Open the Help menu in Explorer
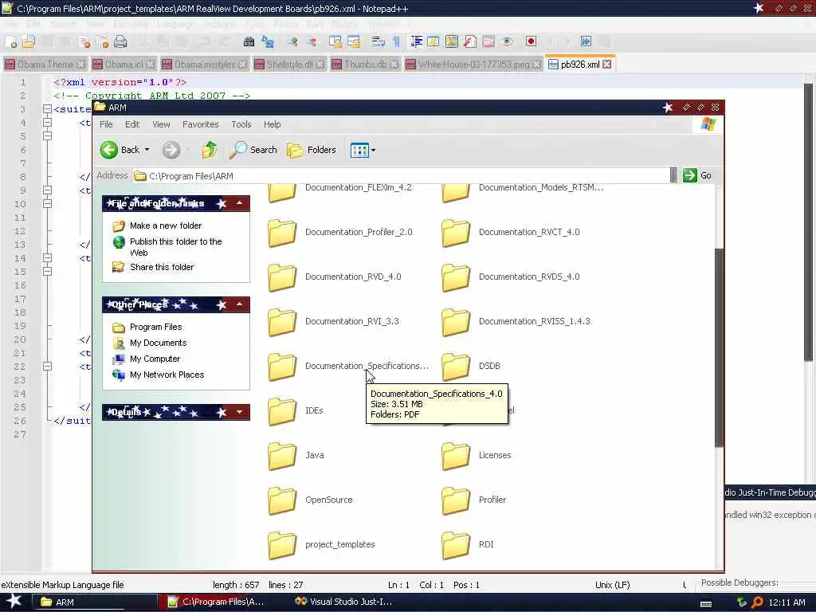Image resolution: width=816 pixels, height=612 pixels. [x=273, y=124]
